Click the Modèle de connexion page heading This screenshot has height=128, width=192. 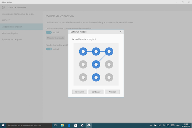pyautogui.click(x=60, y=16)
